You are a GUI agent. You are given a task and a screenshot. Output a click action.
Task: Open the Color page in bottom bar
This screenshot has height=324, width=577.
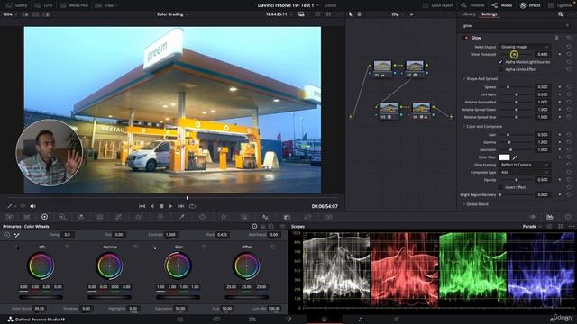click(324, 319)
